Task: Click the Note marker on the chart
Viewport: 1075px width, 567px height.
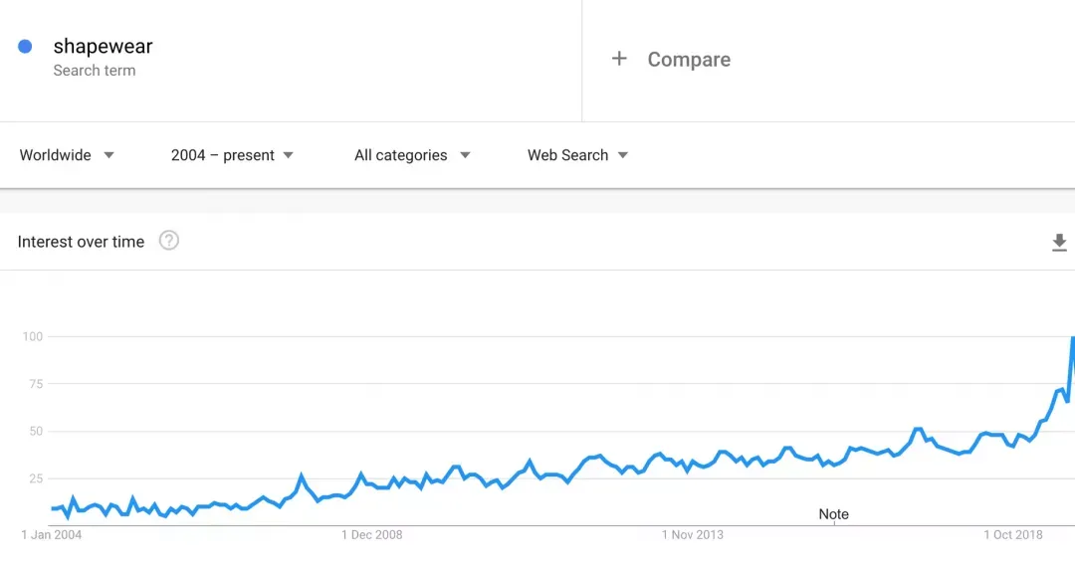Action: 834,514
